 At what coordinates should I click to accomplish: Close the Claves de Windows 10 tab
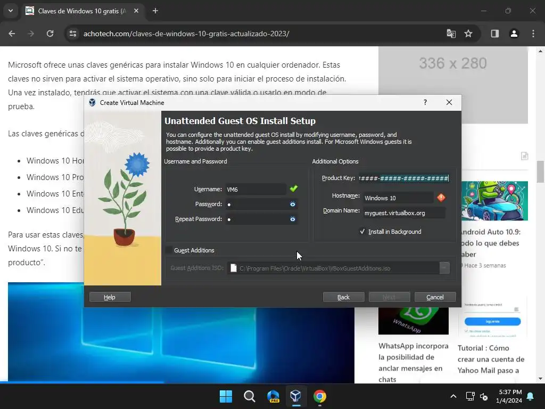pos(136,11)
